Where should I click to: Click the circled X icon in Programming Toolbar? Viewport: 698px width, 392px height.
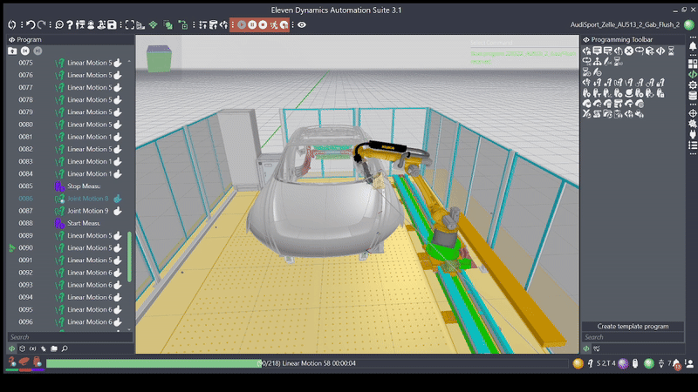(628, 51)
